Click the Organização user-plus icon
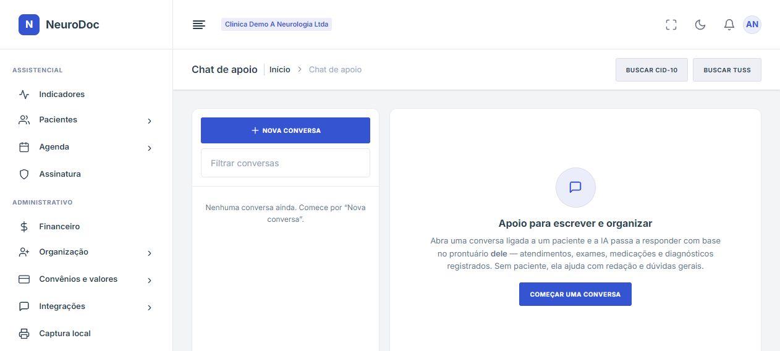Viewport: 780px width, 351px height. pyautogui.click(x=24, y=252)
